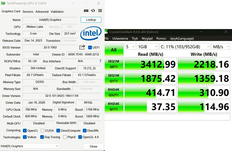Click the DDR5 memory type field
Viewport: 232px width, 151px height.
40,82
